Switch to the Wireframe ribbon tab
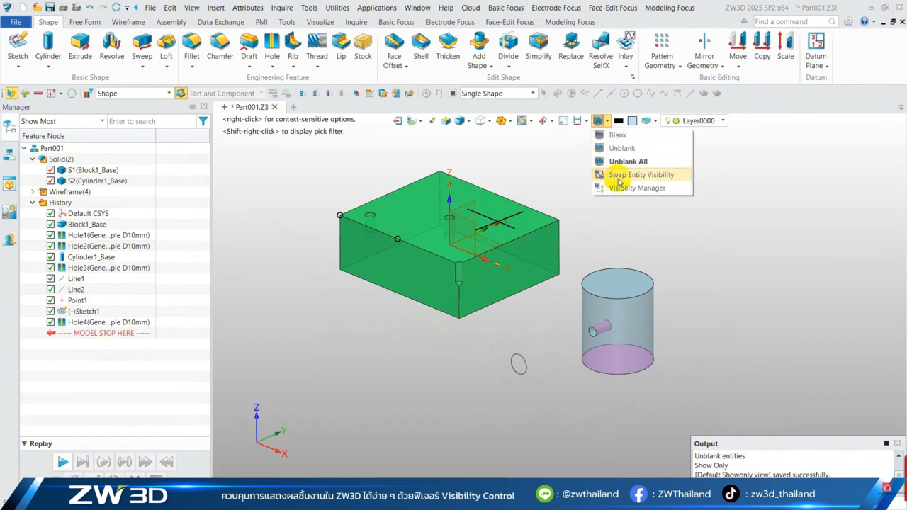 click(x=128, y=22)
